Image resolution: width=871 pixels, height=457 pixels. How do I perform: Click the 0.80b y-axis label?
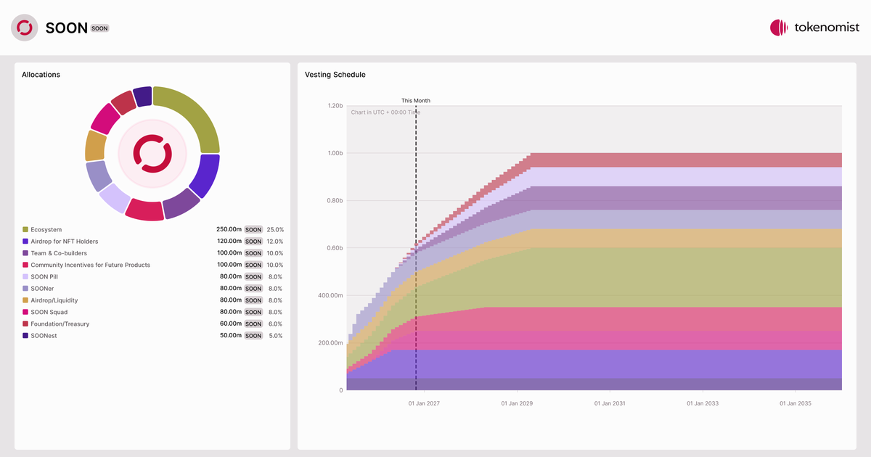pyautogui.click(x=335, y=201)
